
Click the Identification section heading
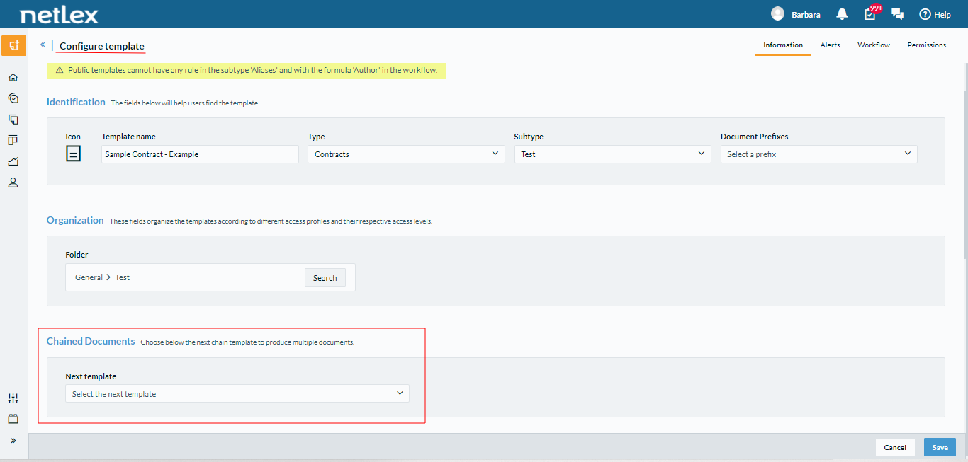tap(76, 102)
